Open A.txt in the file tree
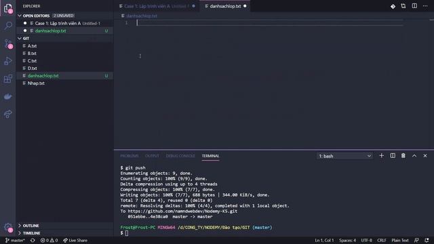 32,46
